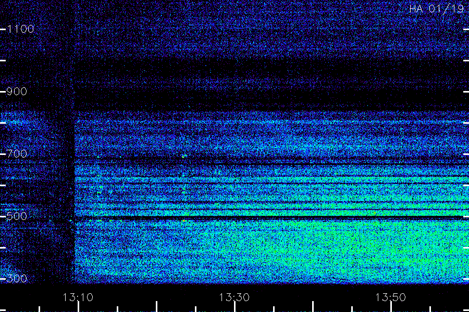Click the 500 frequency axis label
Image resolution: width=469 pixels, height=312 pixels.
17,216
